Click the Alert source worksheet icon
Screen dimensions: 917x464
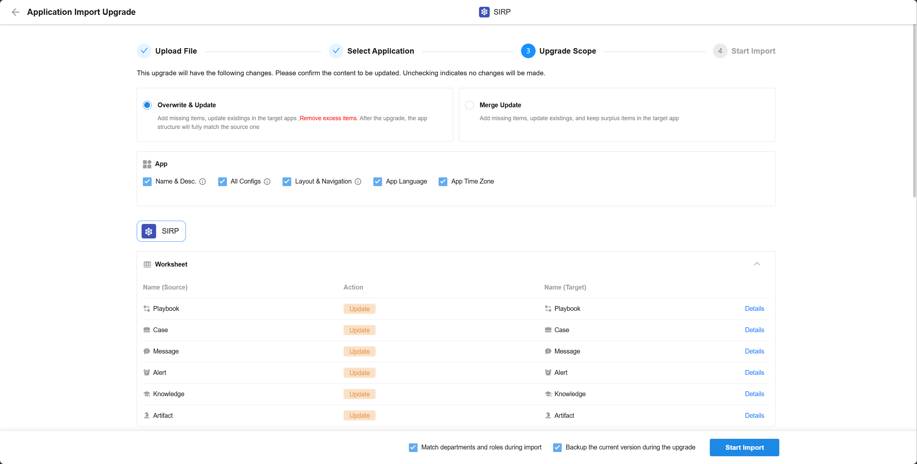(147, 373)
